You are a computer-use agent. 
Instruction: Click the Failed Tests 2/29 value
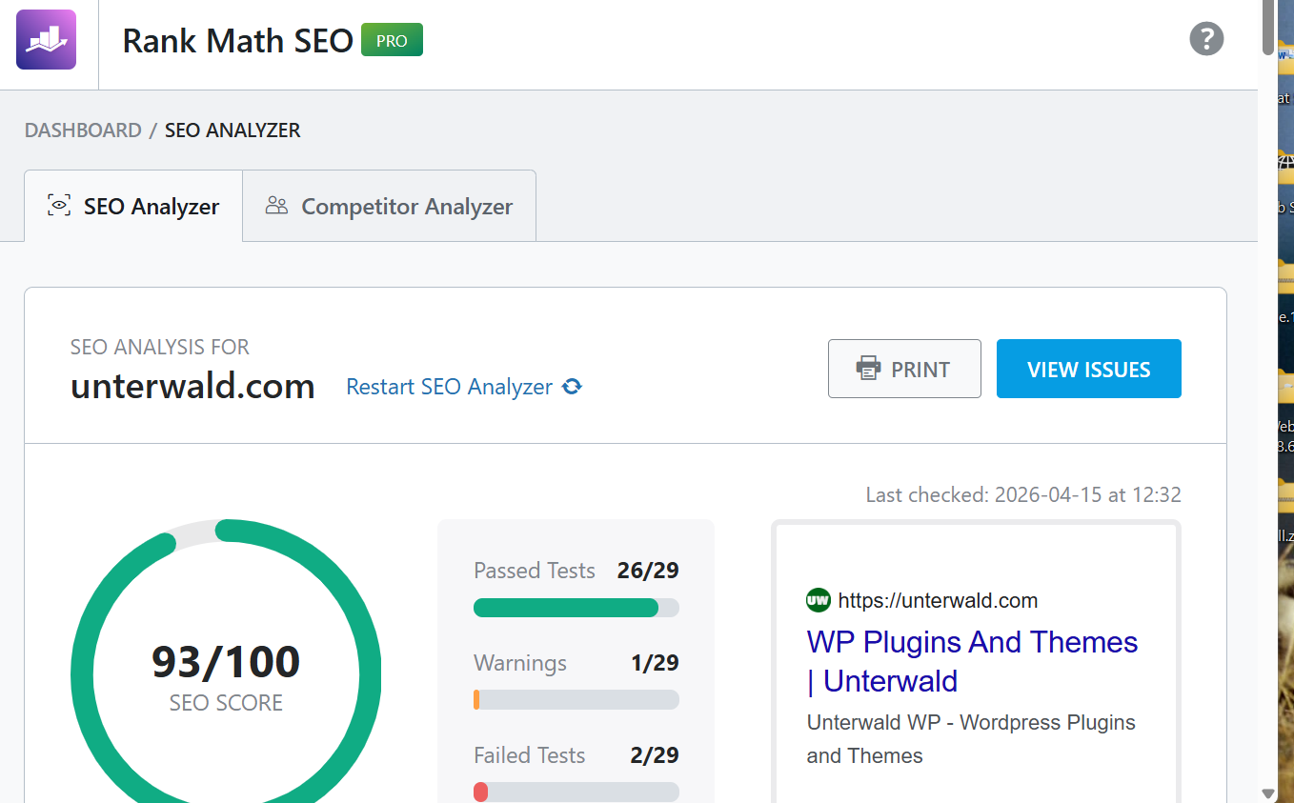coord(655,755)
